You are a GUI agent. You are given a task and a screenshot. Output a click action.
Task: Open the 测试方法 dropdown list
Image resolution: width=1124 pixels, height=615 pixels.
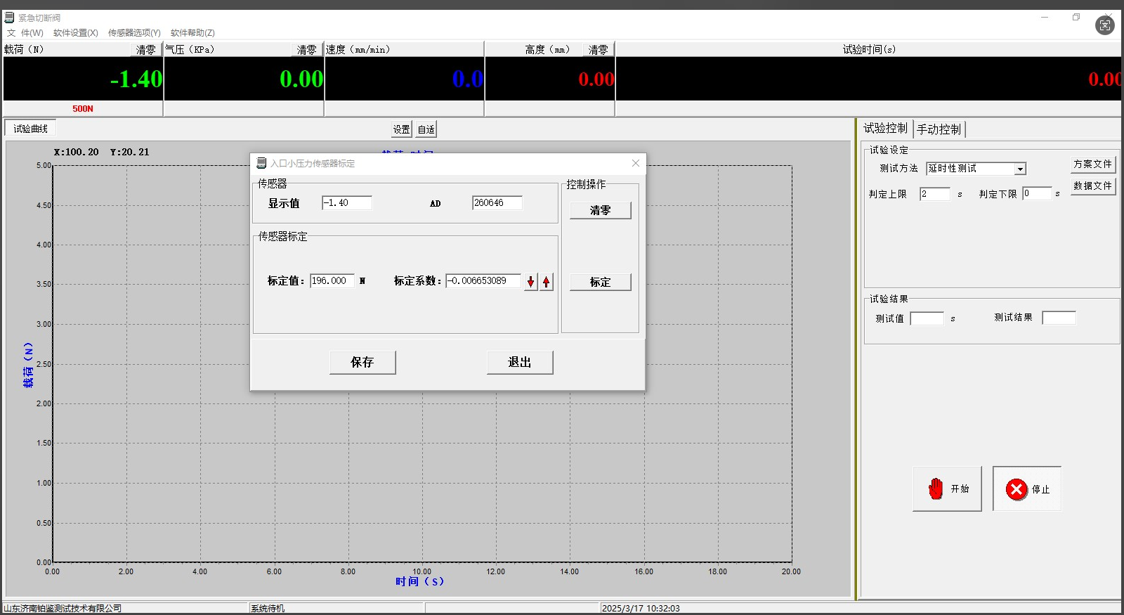coord(1019,169)
